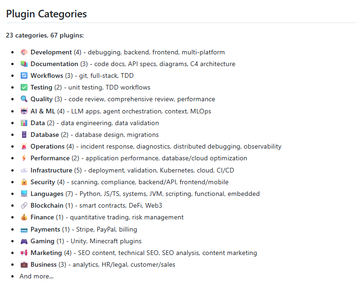Click the Infrastructure category label
Viewport: 362px width, 285px height.
point(51,170)
